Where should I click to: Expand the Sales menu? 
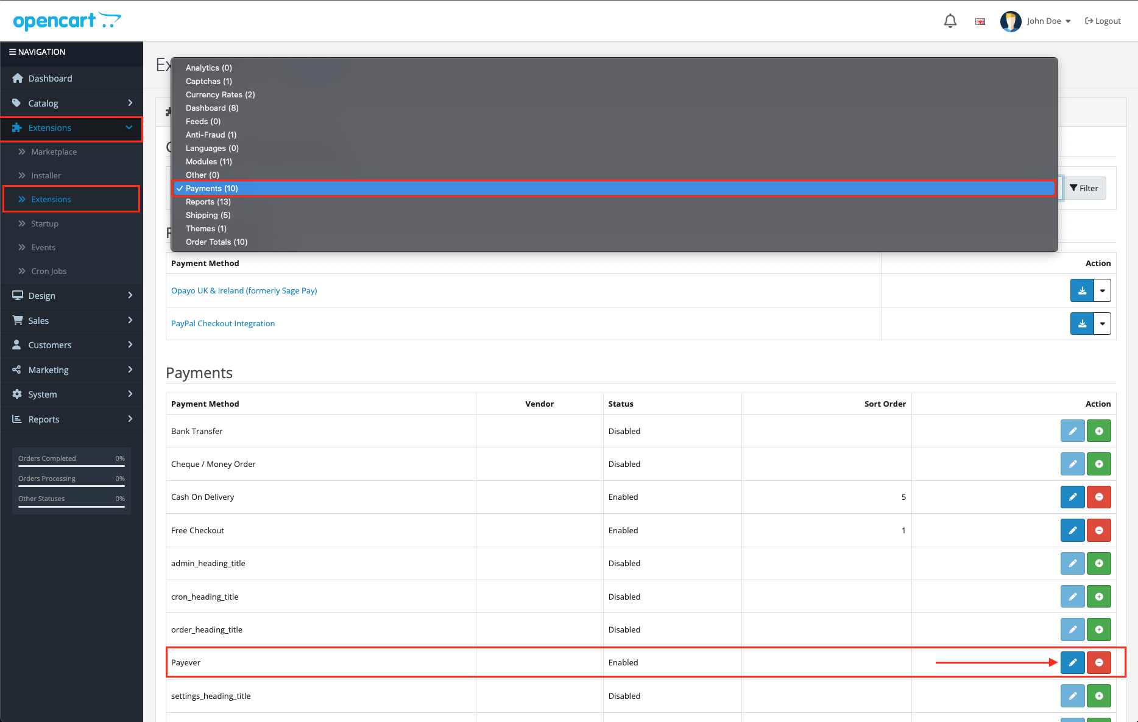[71, 321]
